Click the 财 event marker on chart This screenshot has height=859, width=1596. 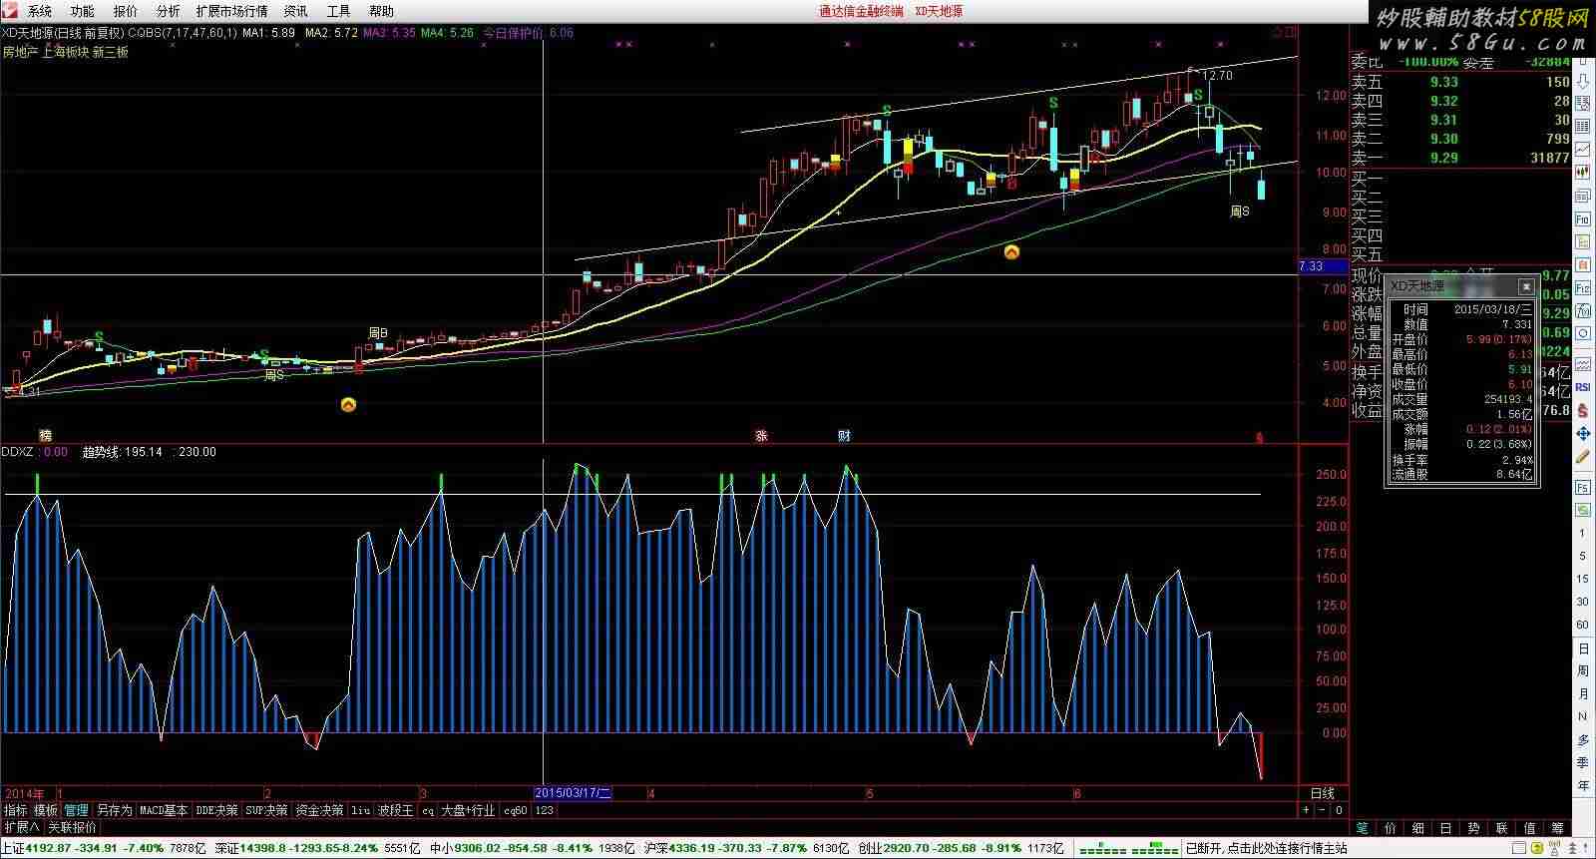pos(845,436)
